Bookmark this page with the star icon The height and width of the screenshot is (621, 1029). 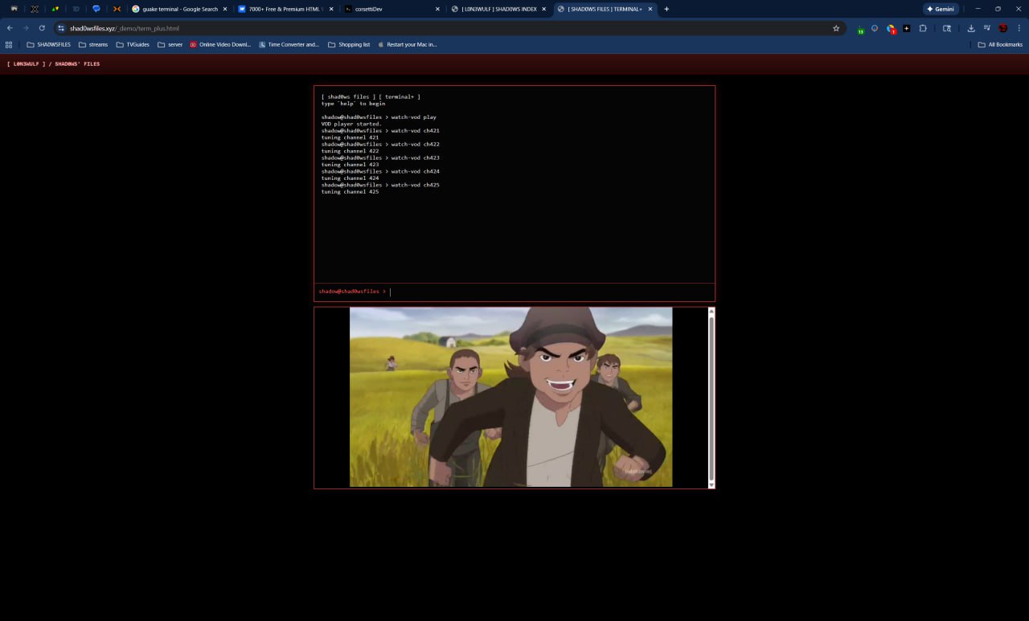pyautogui.click(x=836, y=28)
